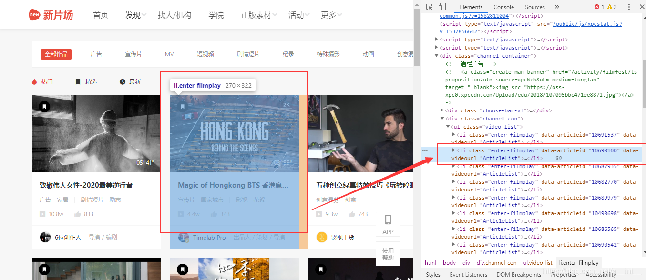Viewport: 646px width, 280px height.
Task: Select the 精选 bookmark filter
Action: (86, 82)
